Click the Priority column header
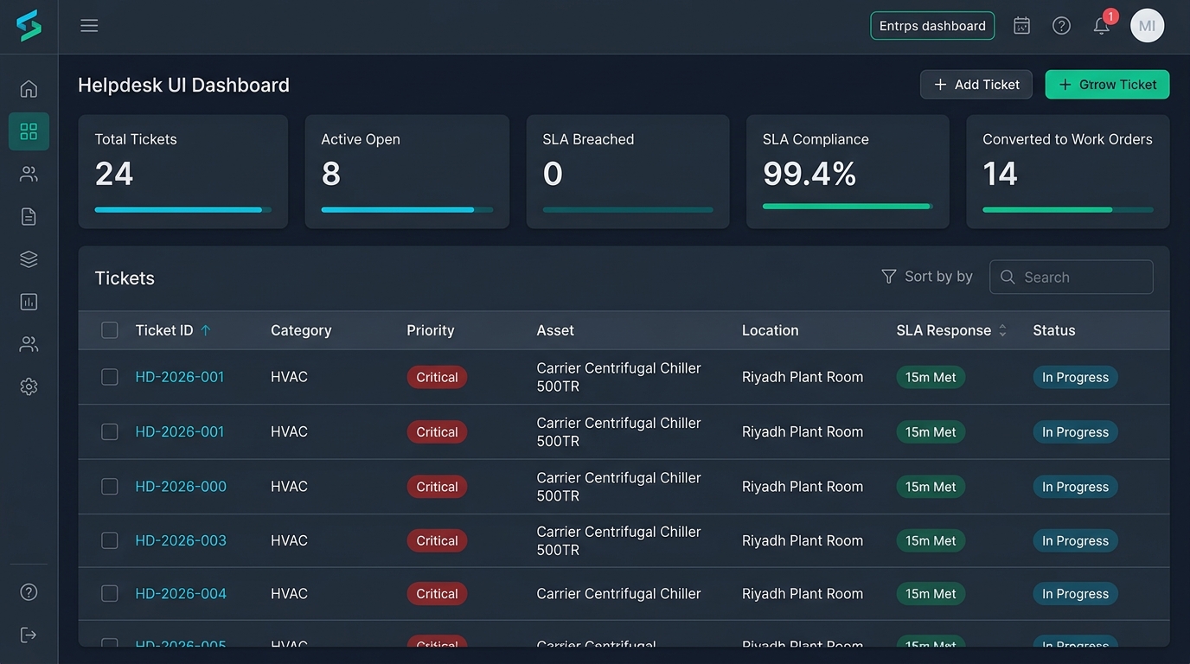Viewport: 1190px width, 664px height. (431, 330)
